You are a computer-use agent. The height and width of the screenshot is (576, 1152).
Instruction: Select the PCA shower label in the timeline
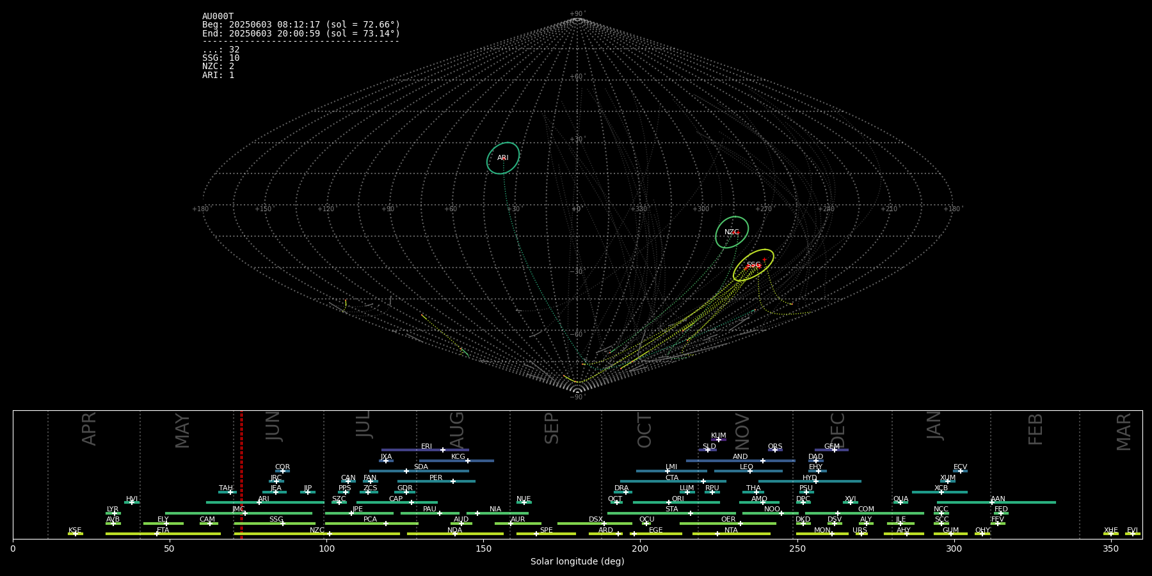[x=370, y=520]
